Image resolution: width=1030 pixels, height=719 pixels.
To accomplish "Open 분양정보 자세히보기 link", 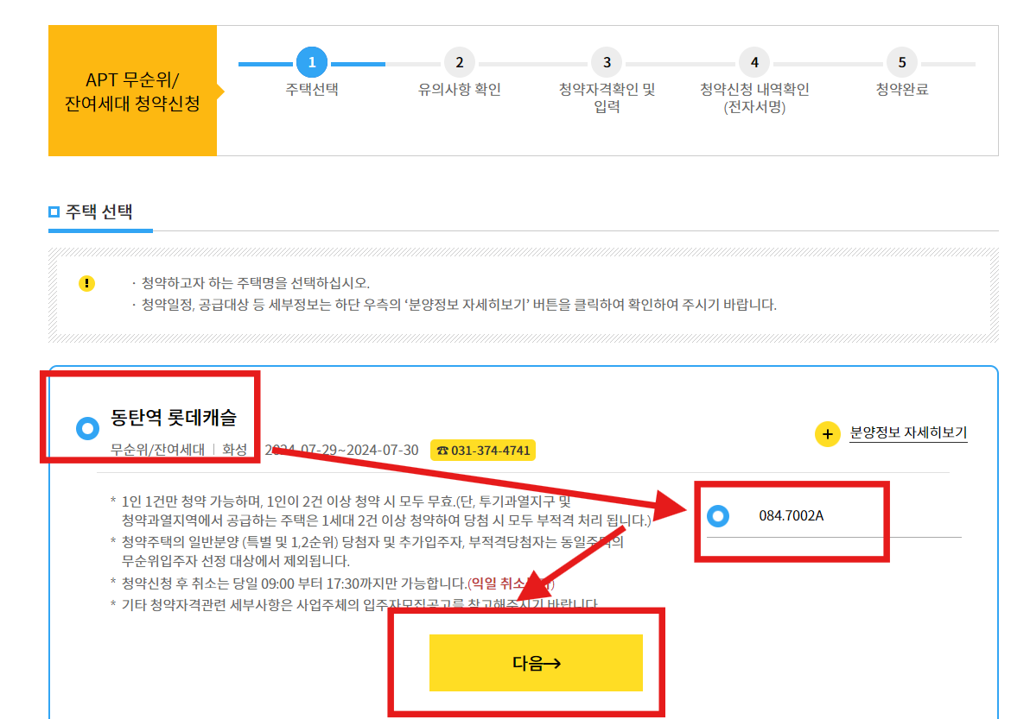I will coord(908,433).
